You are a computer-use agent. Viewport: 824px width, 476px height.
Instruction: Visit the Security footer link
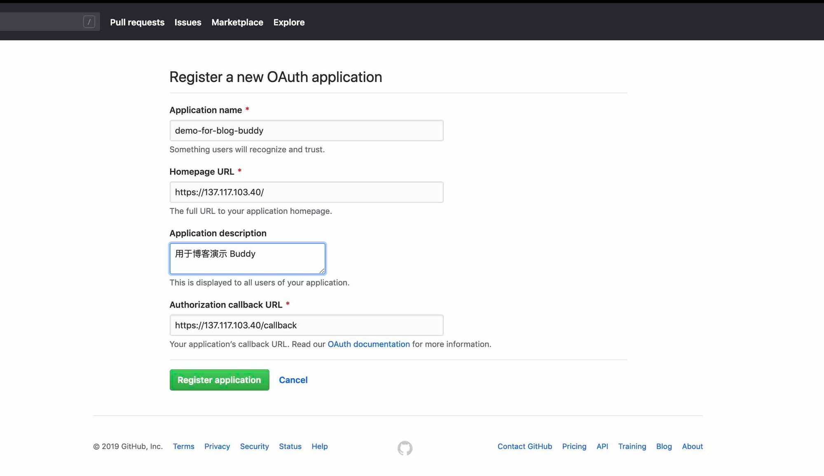click(x=254, y=446)
